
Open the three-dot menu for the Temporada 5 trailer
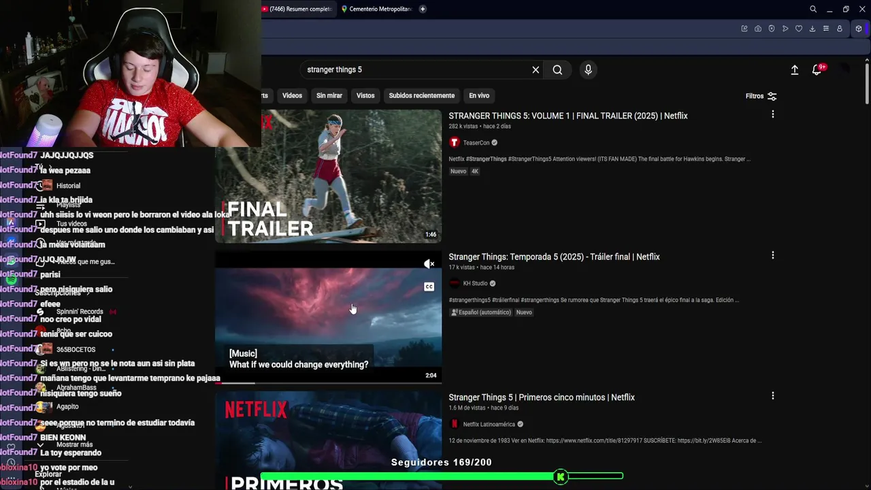772,255
